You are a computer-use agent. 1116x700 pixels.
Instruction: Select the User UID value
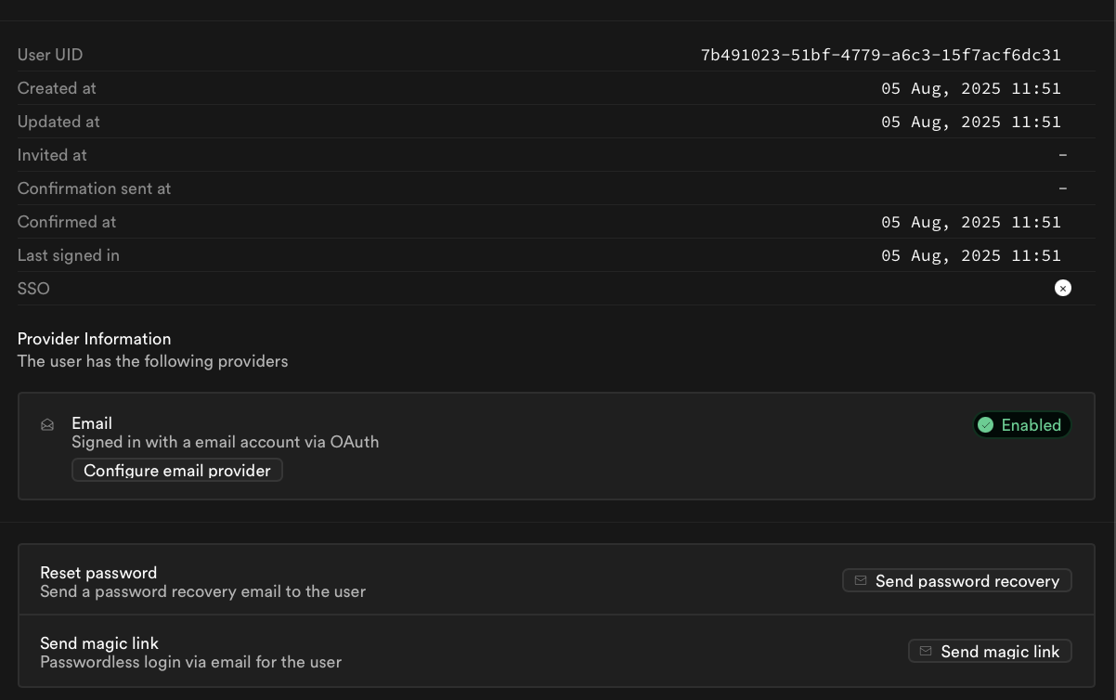(881, 55)
